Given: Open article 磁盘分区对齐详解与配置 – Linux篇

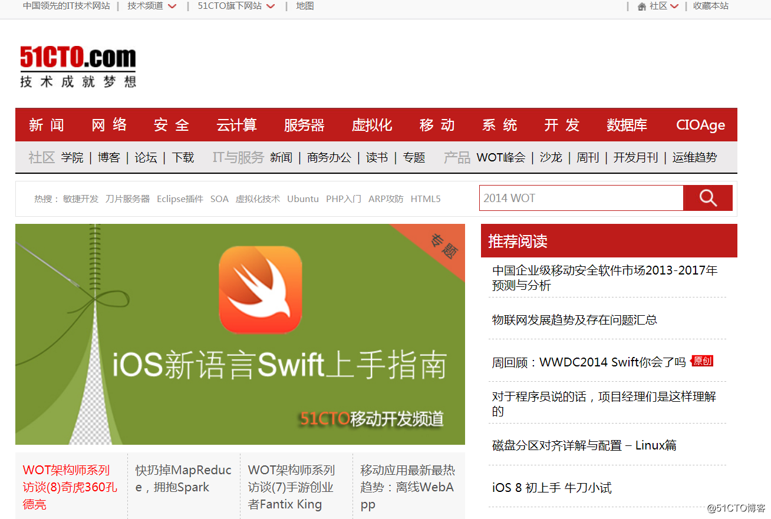Looking at the screenshot, I should pyautogui.click(x=584, y=445).
